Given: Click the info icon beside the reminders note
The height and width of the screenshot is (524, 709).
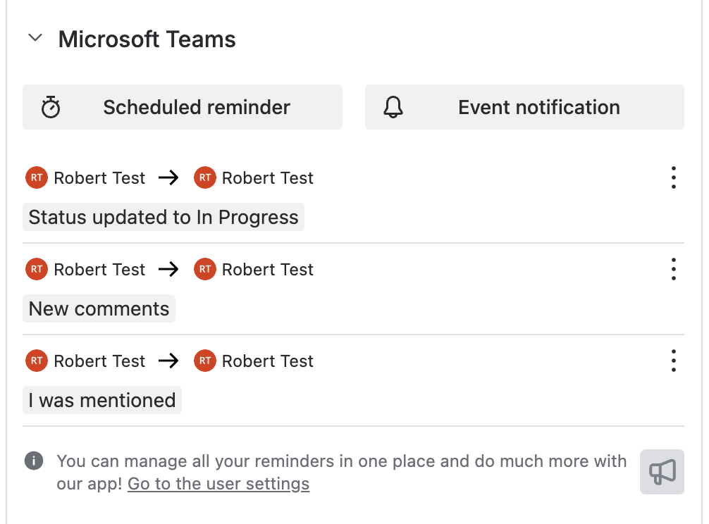Looking at the screenshot, I should (34, 461).
